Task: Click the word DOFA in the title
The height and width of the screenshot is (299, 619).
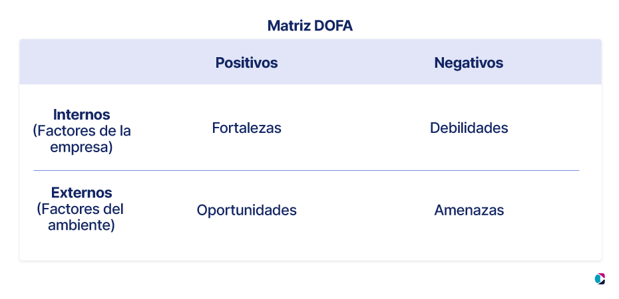Action: point(333,26)
